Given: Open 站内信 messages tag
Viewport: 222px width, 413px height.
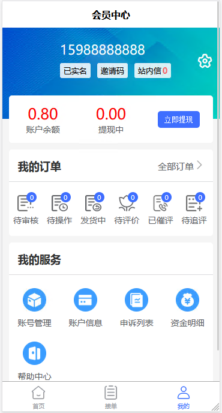Looking at the screenshot, I should coord(152,71).
